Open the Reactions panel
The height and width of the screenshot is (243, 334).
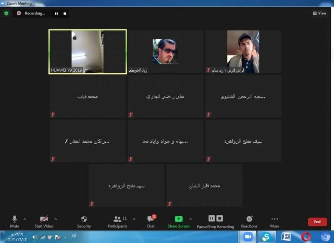click(x=249, y=218)
